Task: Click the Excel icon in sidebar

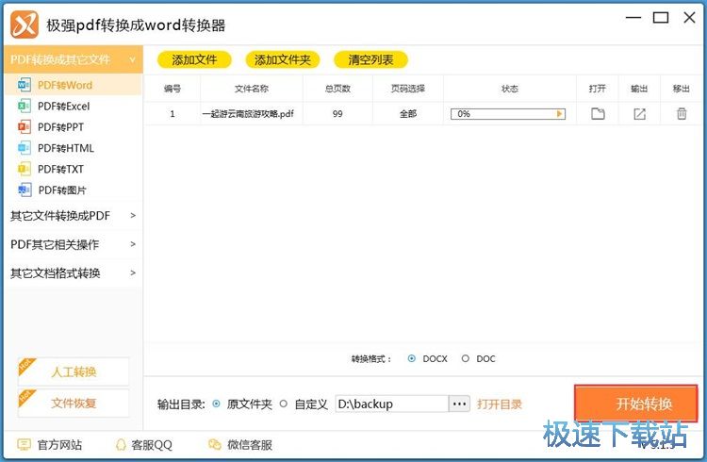Action: tap(24, 106)
